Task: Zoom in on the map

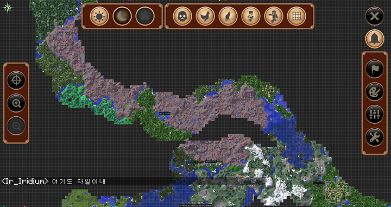Action: coord(16,103)
